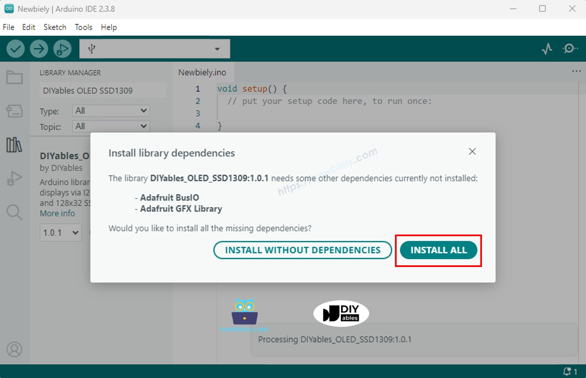Open the Serial Plotter icon
Screen dimensions: 586x378
pyautogui.click(x=546, y=48)
